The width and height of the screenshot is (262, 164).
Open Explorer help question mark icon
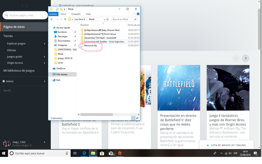click(138, 14)
